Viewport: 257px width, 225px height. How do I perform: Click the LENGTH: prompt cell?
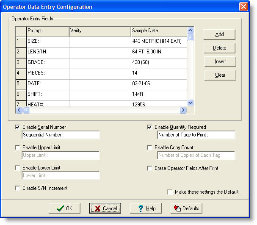pyautogui.click(x=48, y=53)
